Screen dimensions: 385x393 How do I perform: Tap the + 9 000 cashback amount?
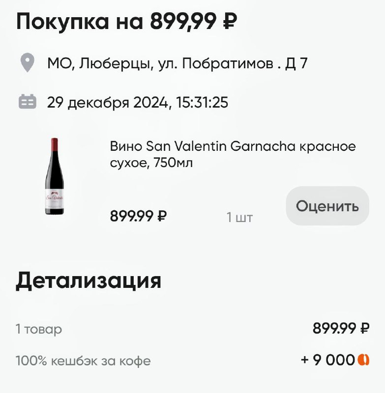[x=327, y=360]
